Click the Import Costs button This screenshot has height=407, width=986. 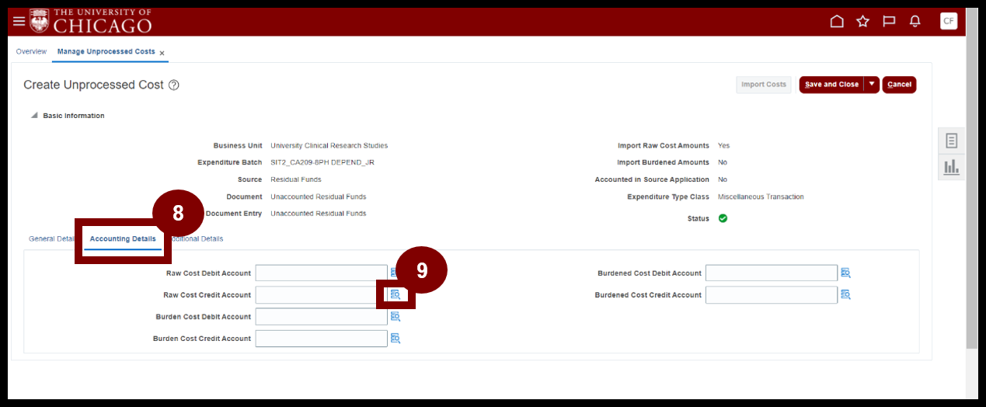coord(764,84)
